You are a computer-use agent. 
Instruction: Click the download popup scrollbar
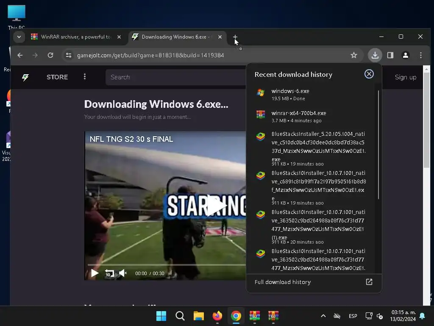378,145
